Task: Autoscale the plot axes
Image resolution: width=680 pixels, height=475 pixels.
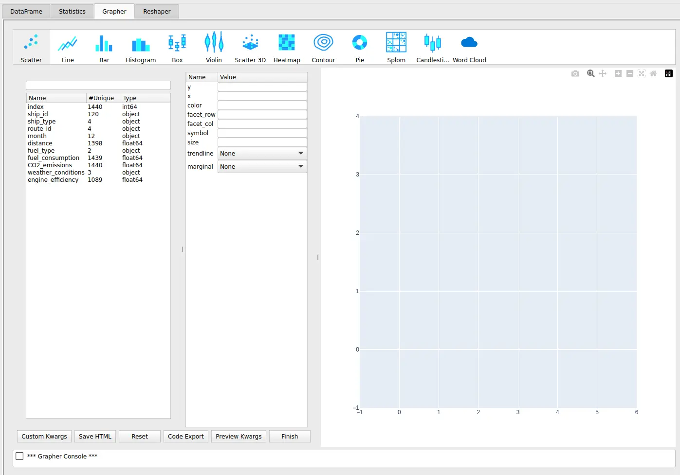Action: point(642,73)
